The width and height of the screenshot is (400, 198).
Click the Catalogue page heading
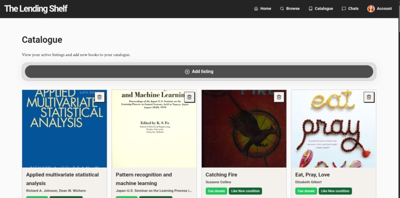[42, 40]
